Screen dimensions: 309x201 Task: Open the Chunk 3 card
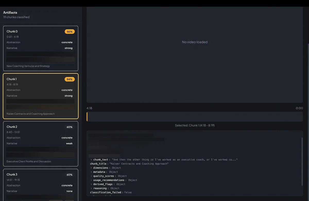(x=41, y=185)
